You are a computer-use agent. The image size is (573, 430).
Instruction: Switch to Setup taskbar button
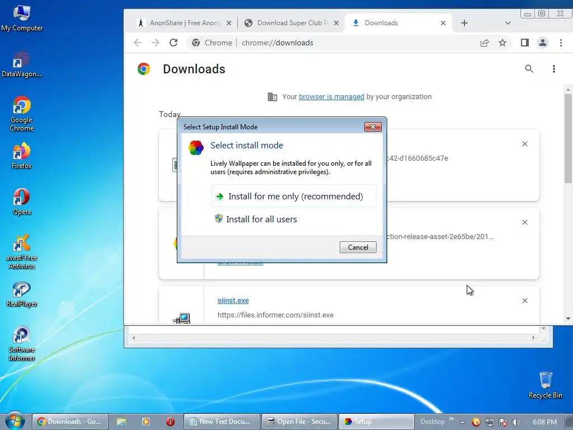pyautogui.click(x=377, y=422)
